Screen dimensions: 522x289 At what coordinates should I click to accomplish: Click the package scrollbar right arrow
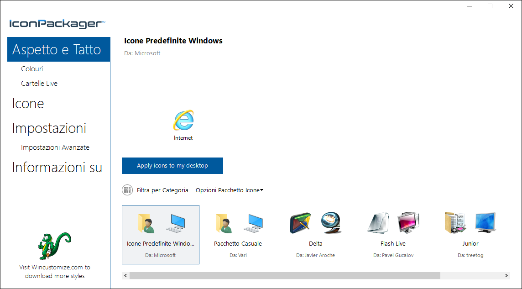coord(506,276)
